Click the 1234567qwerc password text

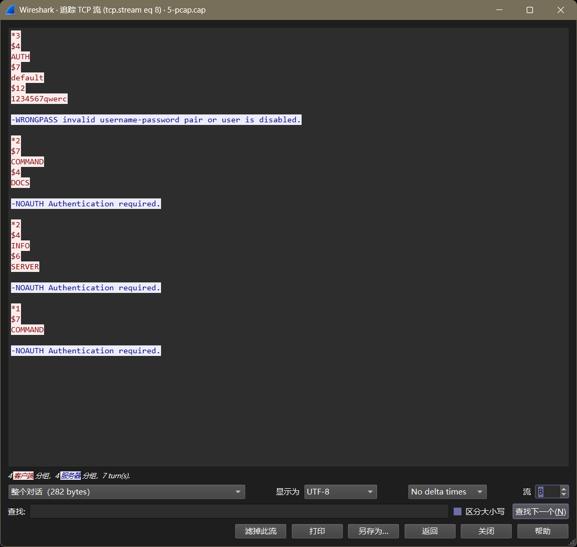[39, 99]
